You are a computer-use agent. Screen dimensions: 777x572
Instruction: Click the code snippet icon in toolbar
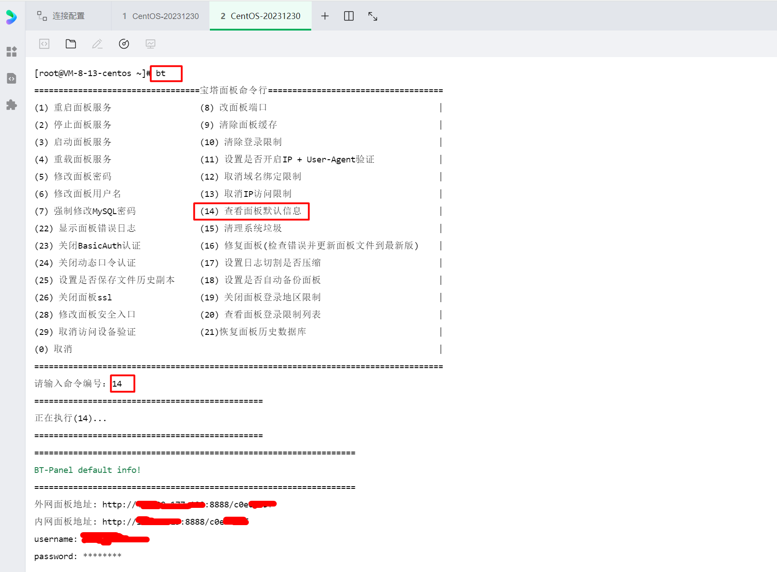point(44,44)
